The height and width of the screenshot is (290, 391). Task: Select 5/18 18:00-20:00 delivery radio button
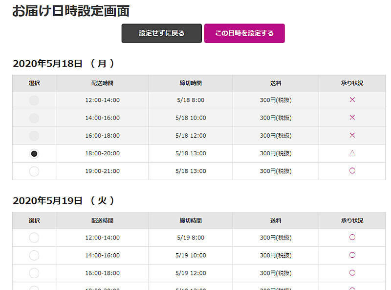pyautogui.click(x=34, y=153)
